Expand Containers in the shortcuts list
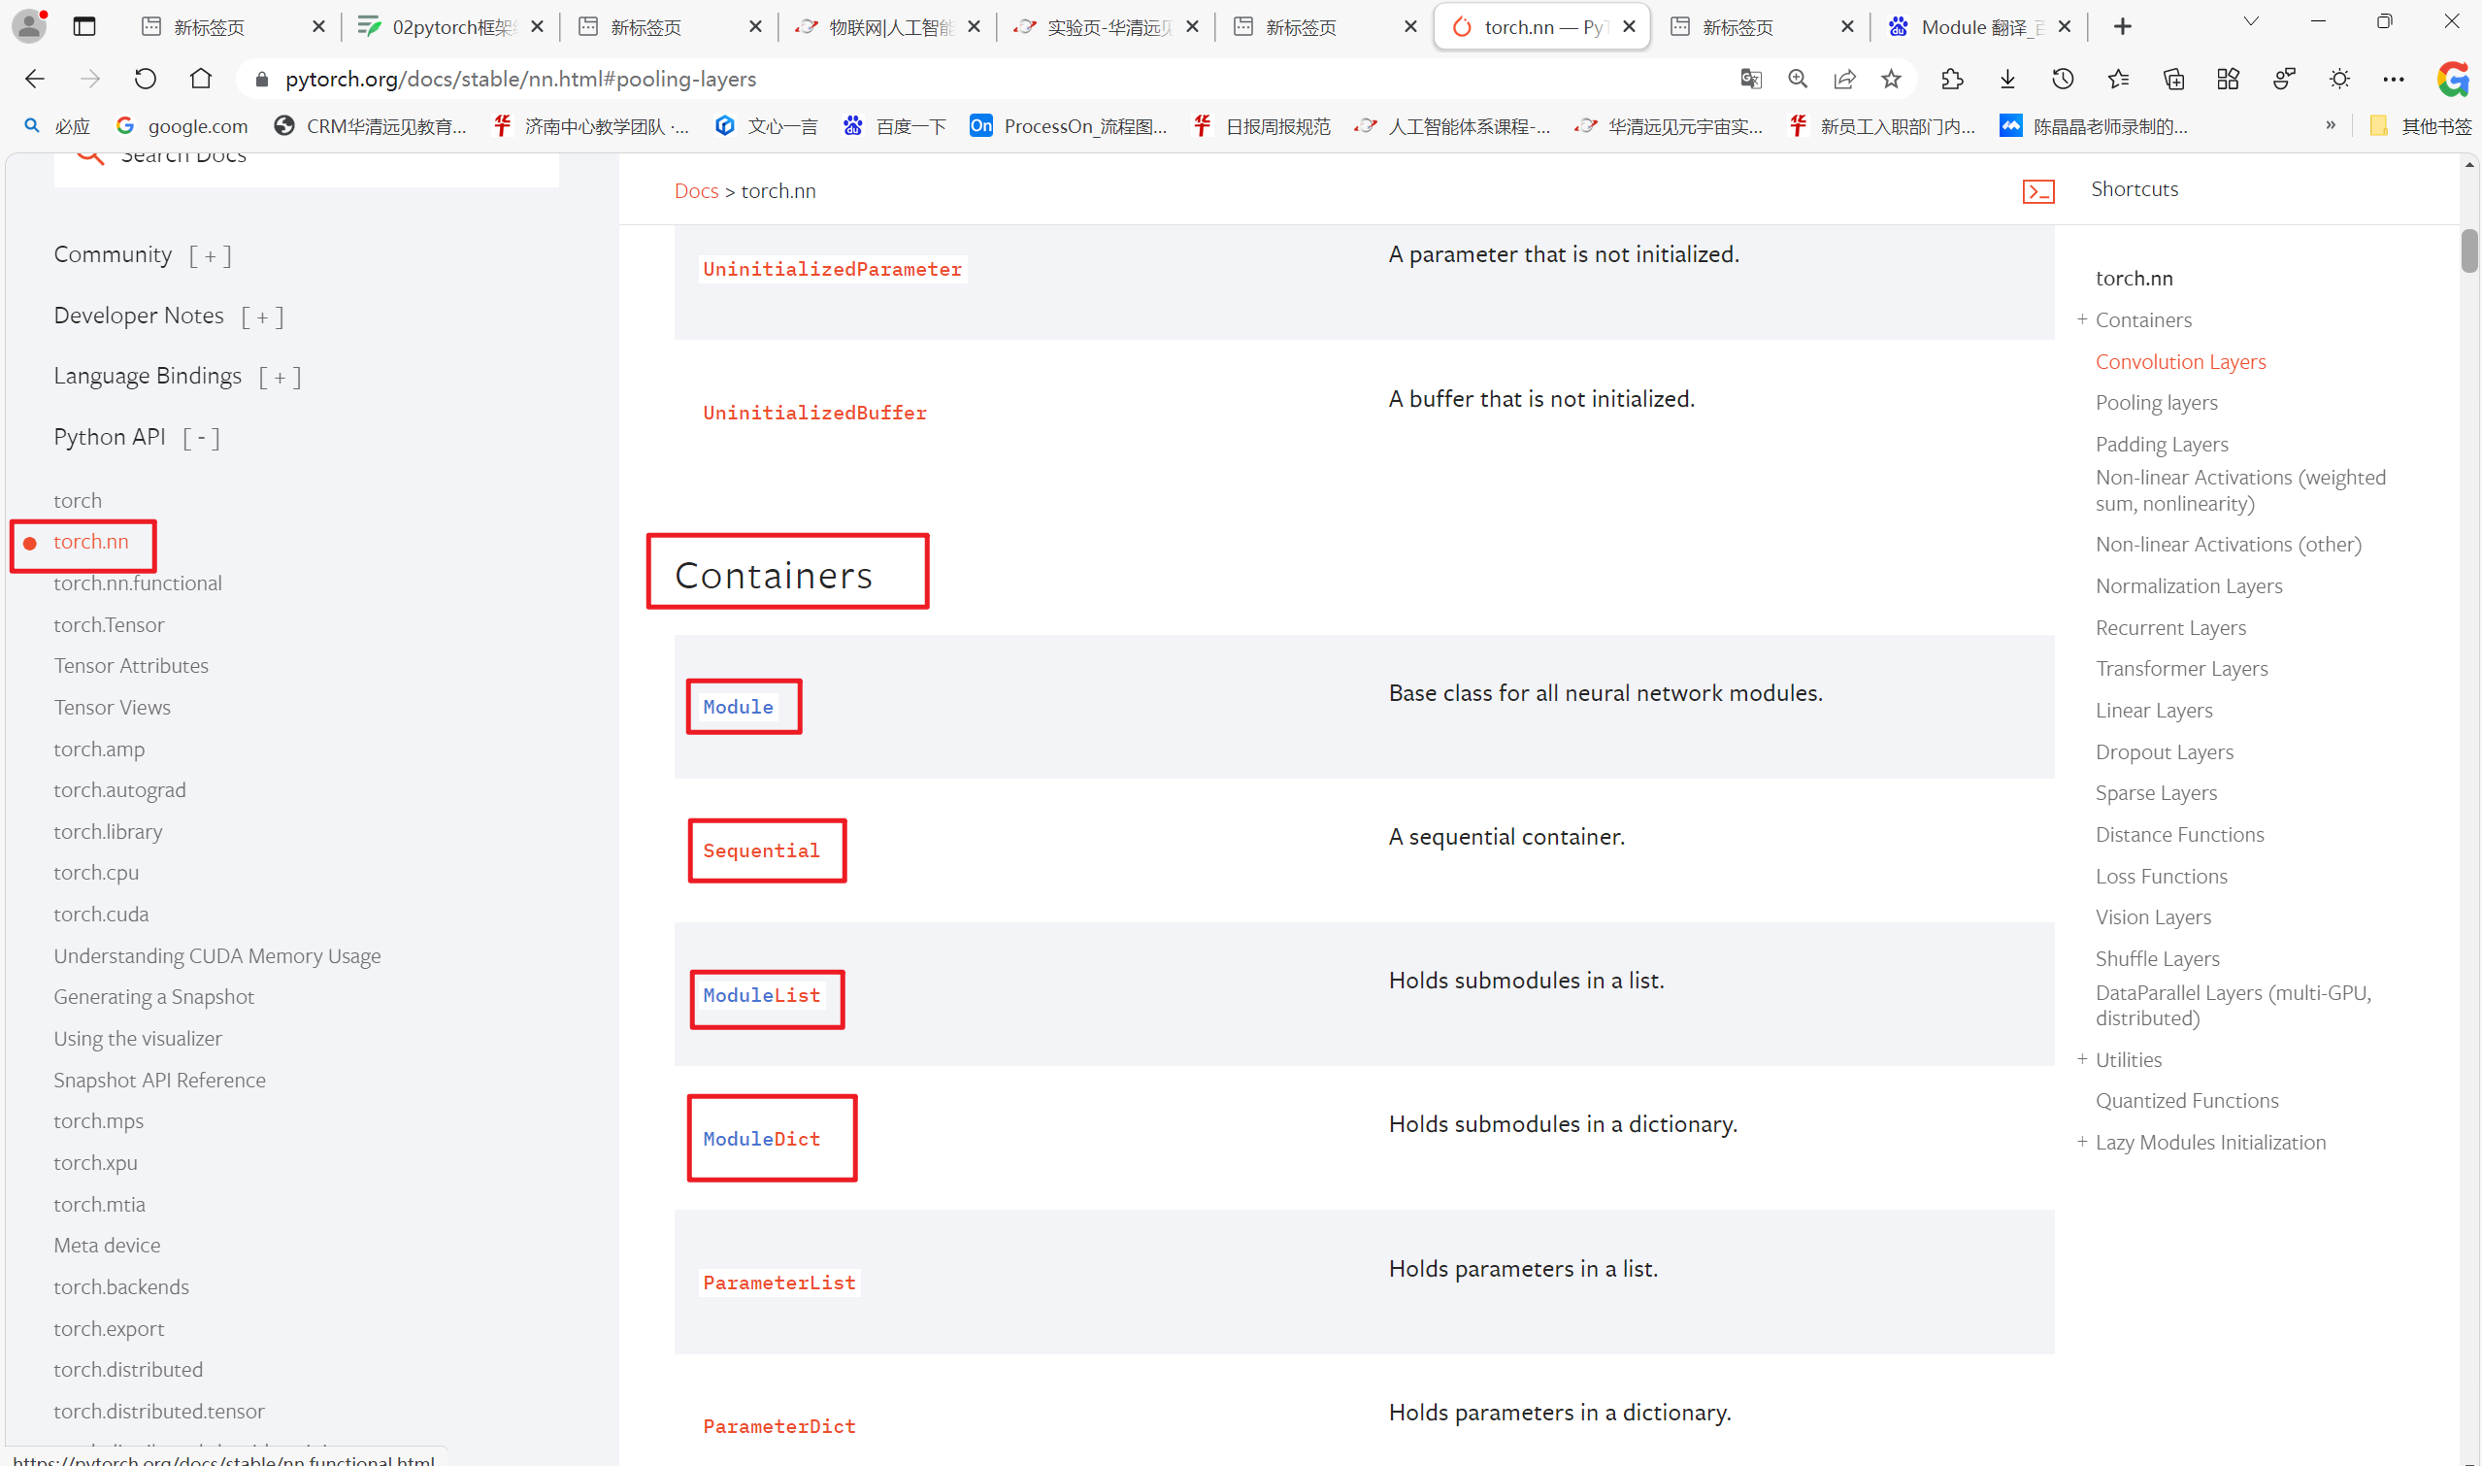The width and height of the screenshot is (2482, 1466). tap(2081, 319)
